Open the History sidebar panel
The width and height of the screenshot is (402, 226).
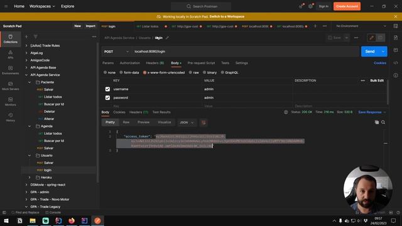pos(10,117)
